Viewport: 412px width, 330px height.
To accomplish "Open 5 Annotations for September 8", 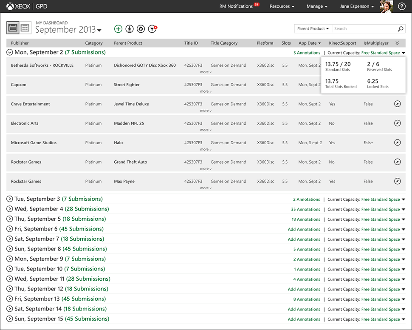I will point(307,250).
